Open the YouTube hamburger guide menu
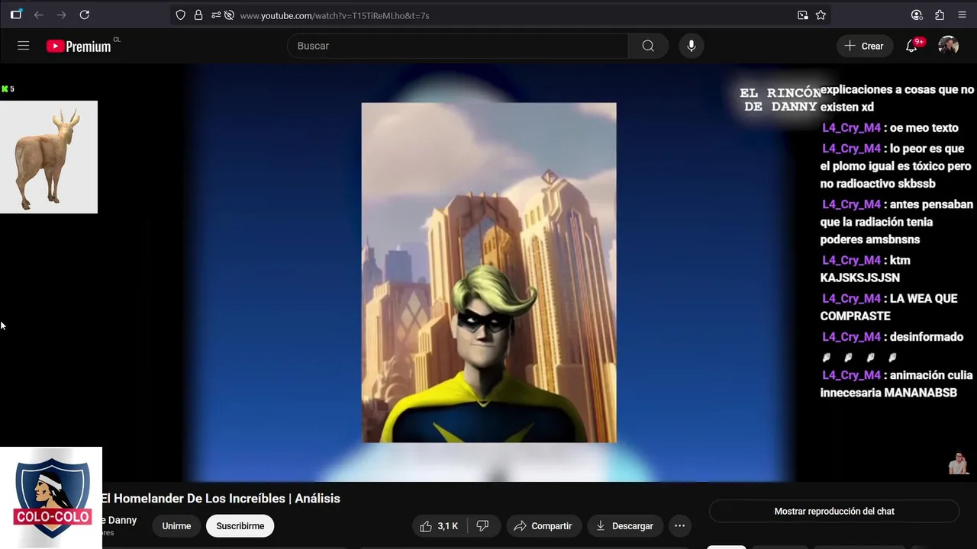The width and height of the screenshot is (977, 549). pos(24,46)
